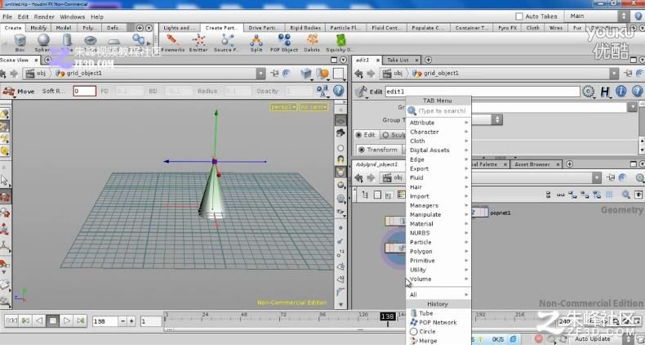Click the Squishy Object shelf tool
Viewport: 645px width, 345px height.
tap(340, 43)
